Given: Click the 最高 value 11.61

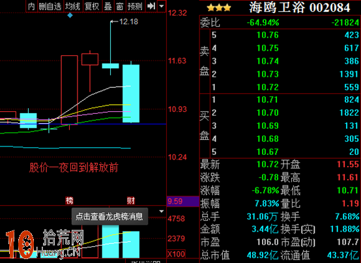Looking at the screenshot, I should click(x=348, y=178).
